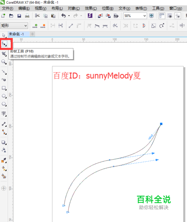The width and height of the screenshot is (187, 222).
Task: Print the document
Action: tap(27, 16)
